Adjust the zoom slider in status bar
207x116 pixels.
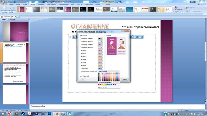[x=197, y=111]
